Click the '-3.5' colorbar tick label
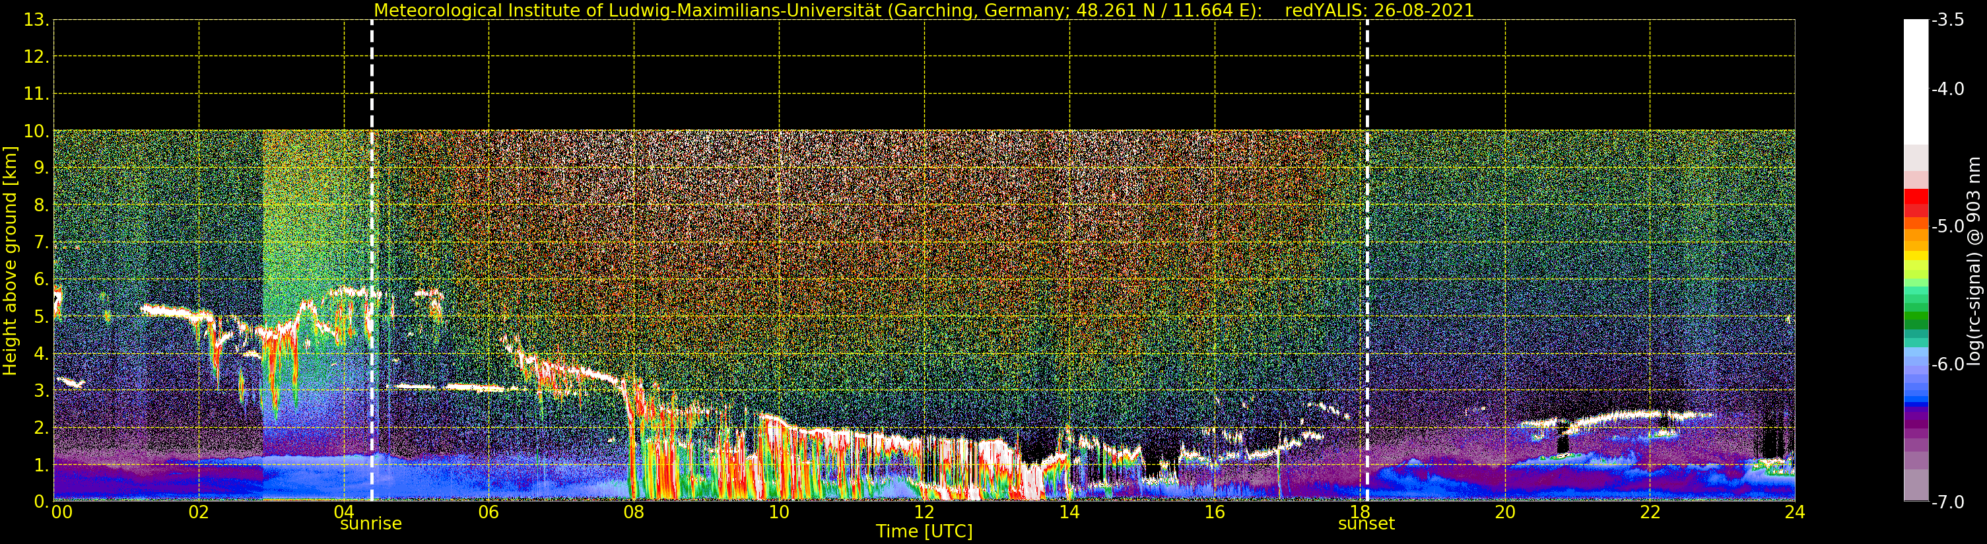This screenshot has width=1987, height=544. [x=1947, y=20]
